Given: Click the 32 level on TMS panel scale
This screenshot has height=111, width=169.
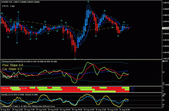Looking at the screenshot, I should pos(164,83).
